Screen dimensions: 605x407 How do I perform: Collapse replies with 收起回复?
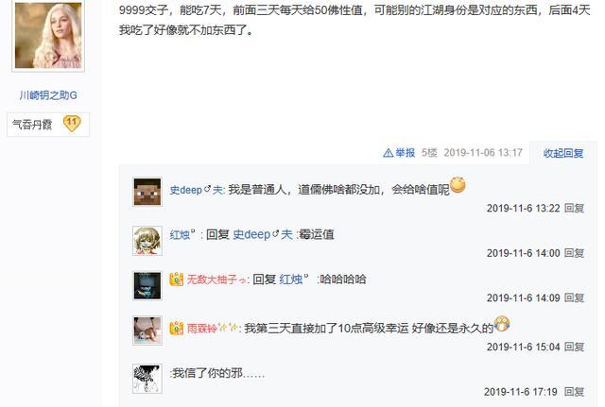[563, 153]
